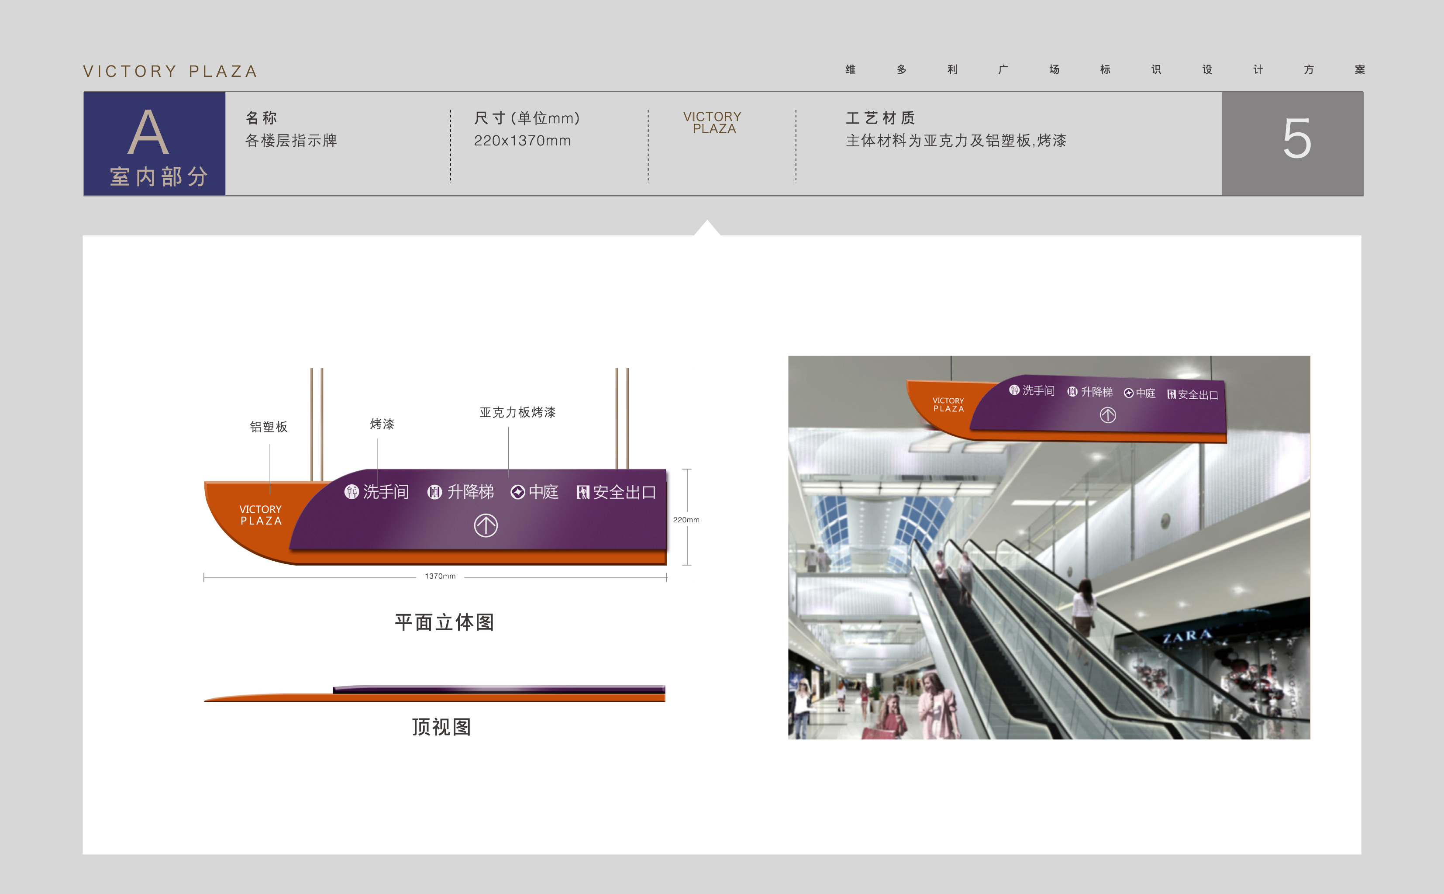Click the safety exit (安全出口) running-man icon

pos(583,493)
